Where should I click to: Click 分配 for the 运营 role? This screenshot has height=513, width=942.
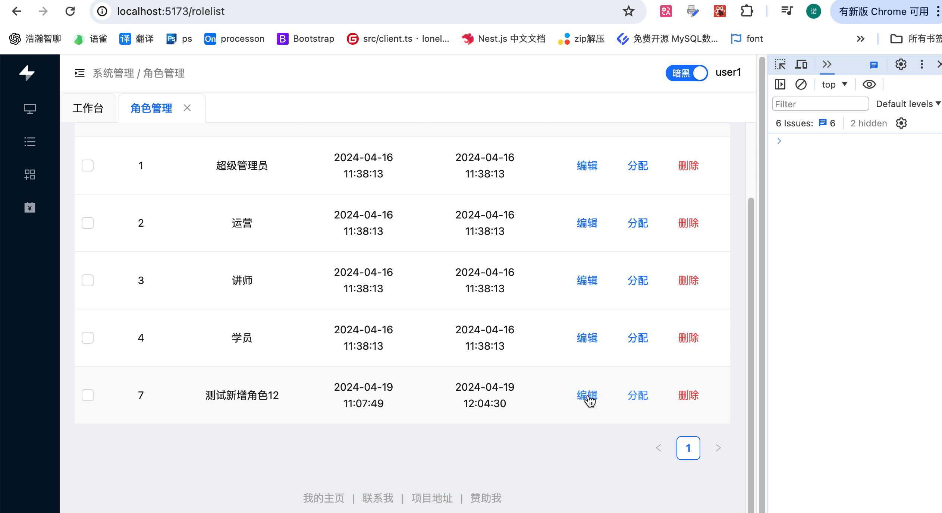point(637,223)
